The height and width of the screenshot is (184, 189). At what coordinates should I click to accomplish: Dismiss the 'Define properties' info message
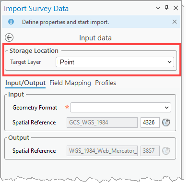pyautogui.click(x=175, y=22)
